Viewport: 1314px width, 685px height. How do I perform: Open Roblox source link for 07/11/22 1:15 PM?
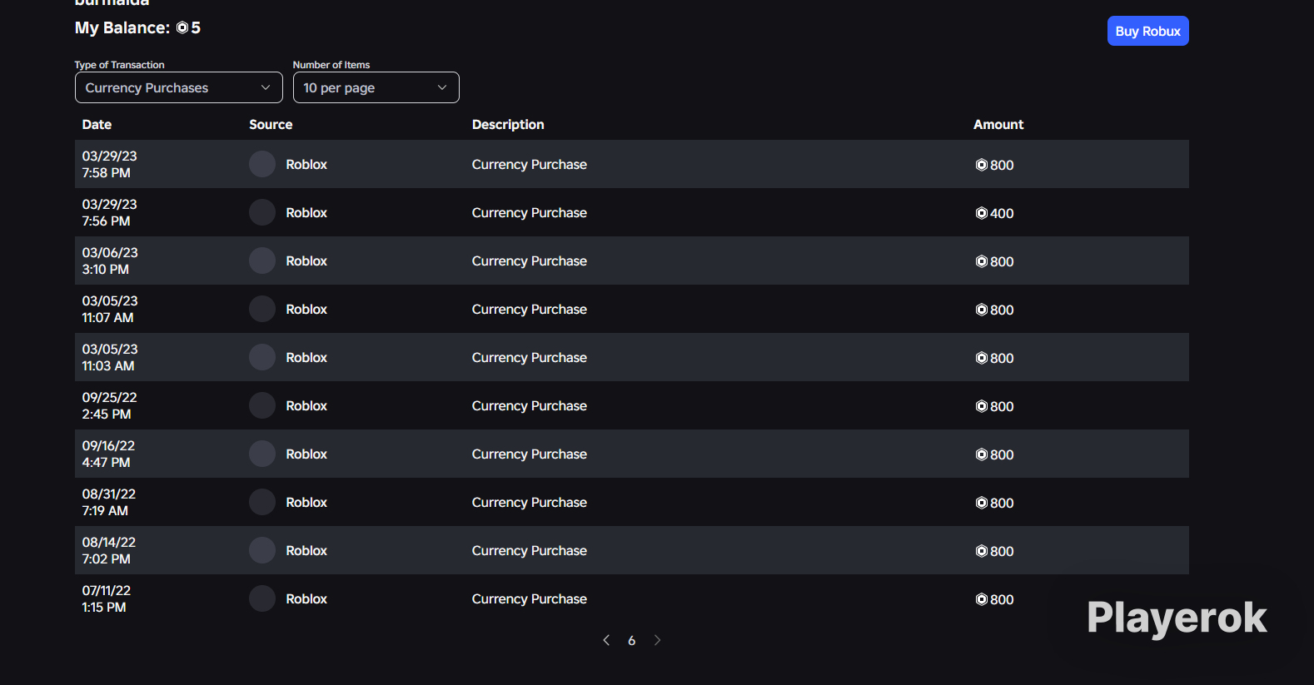pyautogui.click(x=306, y=598)
